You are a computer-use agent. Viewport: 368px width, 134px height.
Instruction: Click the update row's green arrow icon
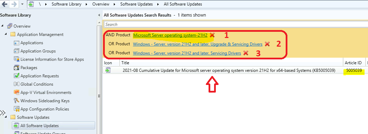pos(108,70)
